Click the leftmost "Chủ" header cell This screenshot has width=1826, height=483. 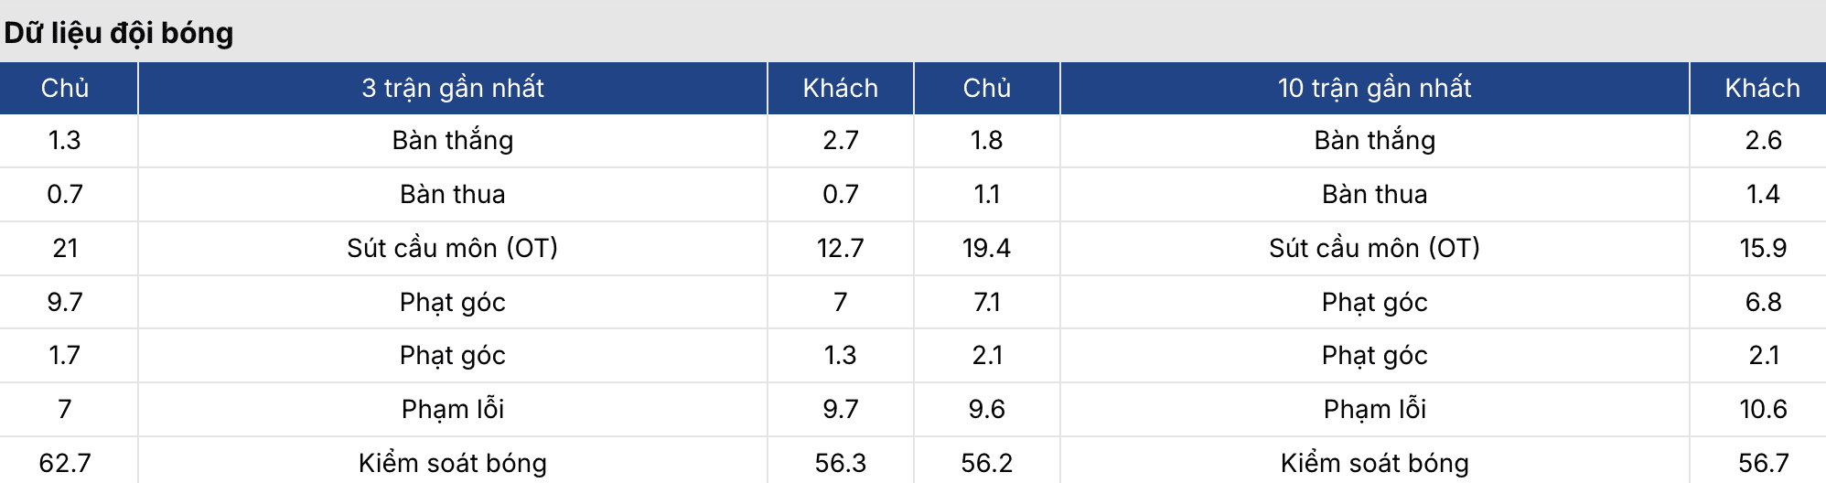point(65,88)
